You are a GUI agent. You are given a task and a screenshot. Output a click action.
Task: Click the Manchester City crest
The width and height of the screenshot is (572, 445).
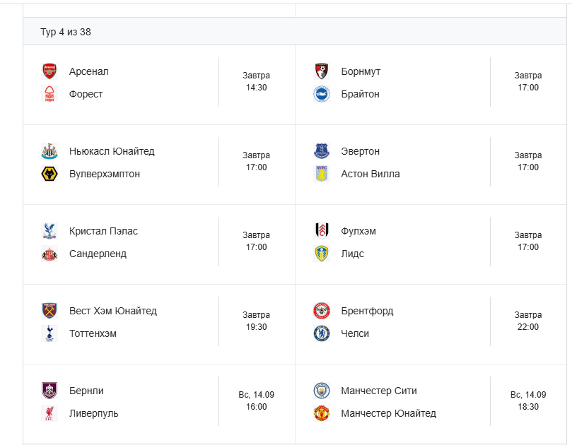[322, 391]
